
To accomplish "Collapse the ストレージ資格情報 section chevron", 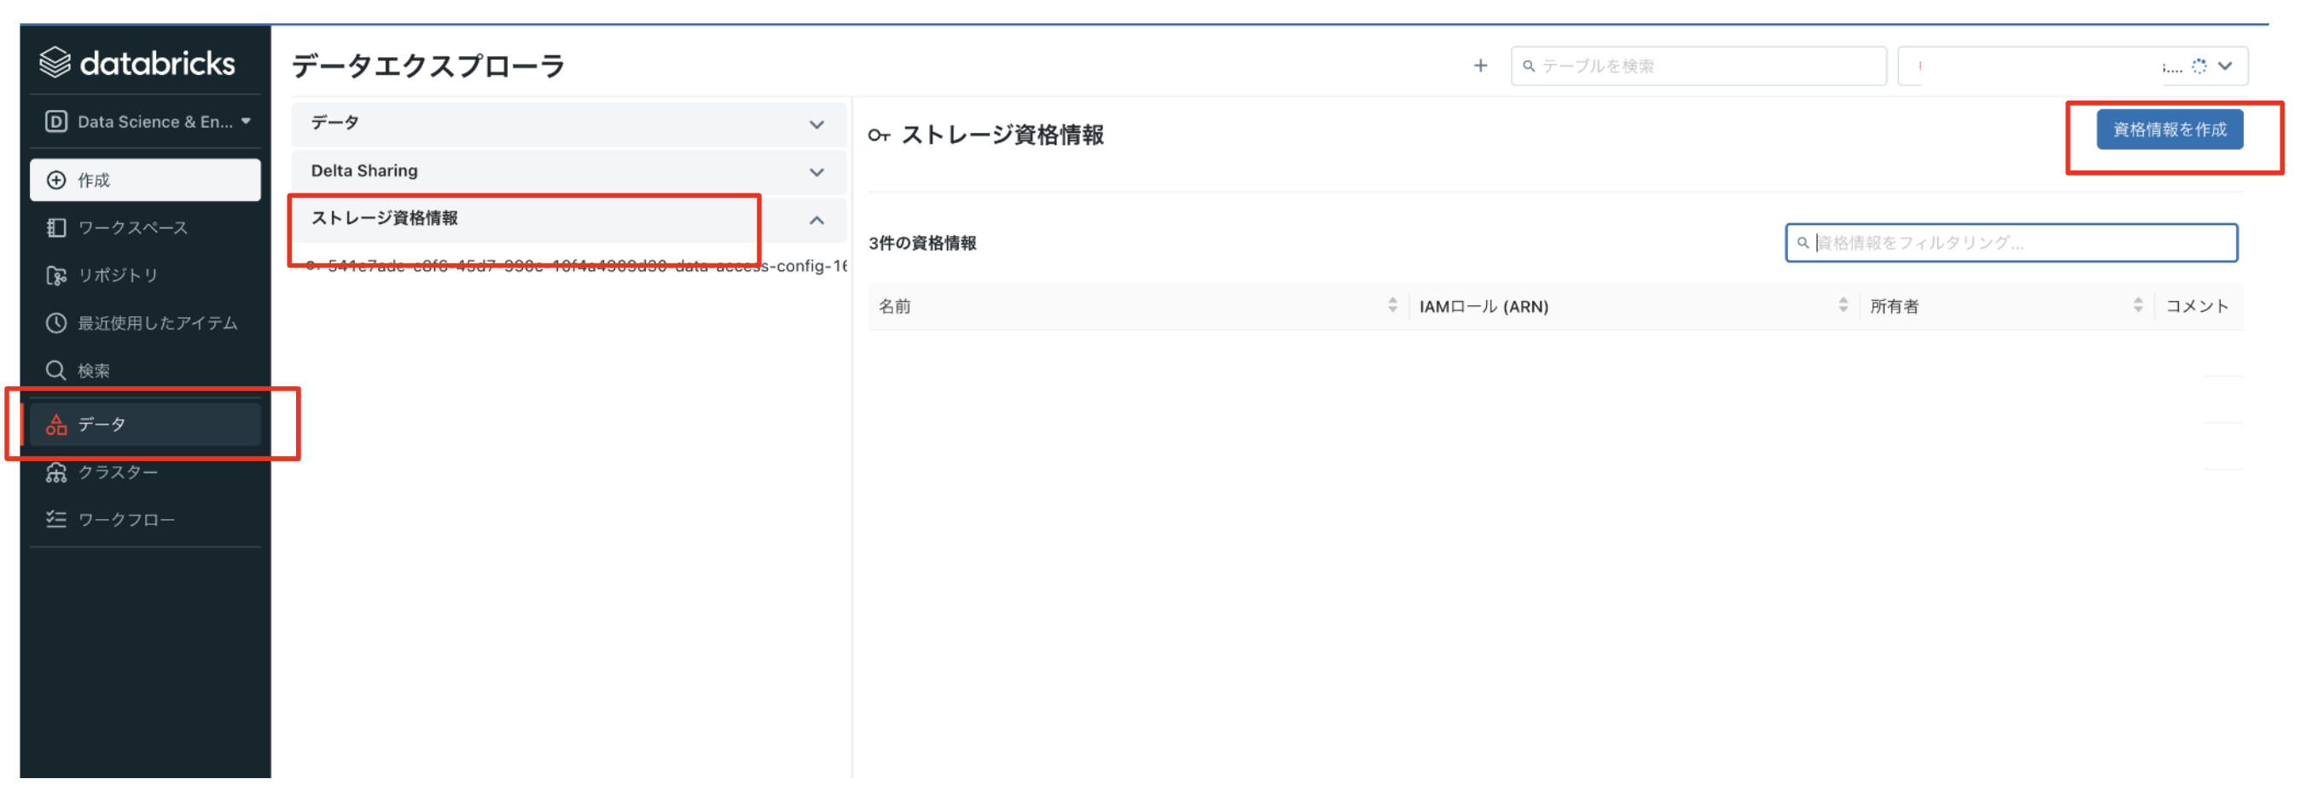I will point(816,220).
